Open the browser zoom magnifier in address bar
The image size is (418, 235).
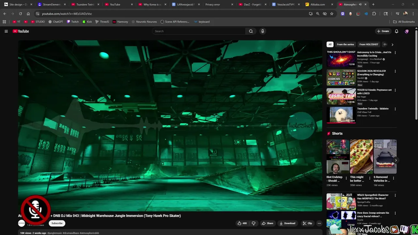pos(318,14)
